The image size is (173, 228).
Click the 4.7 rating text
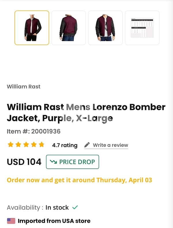[x=65, y=145]
